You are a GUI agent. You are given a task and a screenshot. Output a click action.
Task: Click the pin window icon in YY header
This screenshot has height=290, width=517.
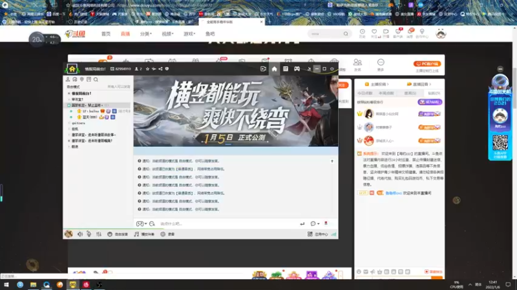(309, 69)
